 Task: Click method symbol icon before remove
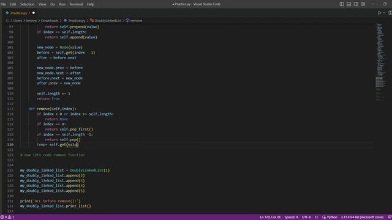tap(127, 21)
